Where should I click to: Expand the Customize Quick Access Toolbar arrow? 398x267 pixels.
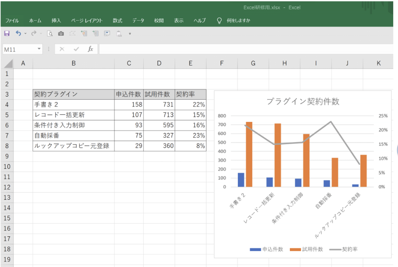click(x=130, y=34)
